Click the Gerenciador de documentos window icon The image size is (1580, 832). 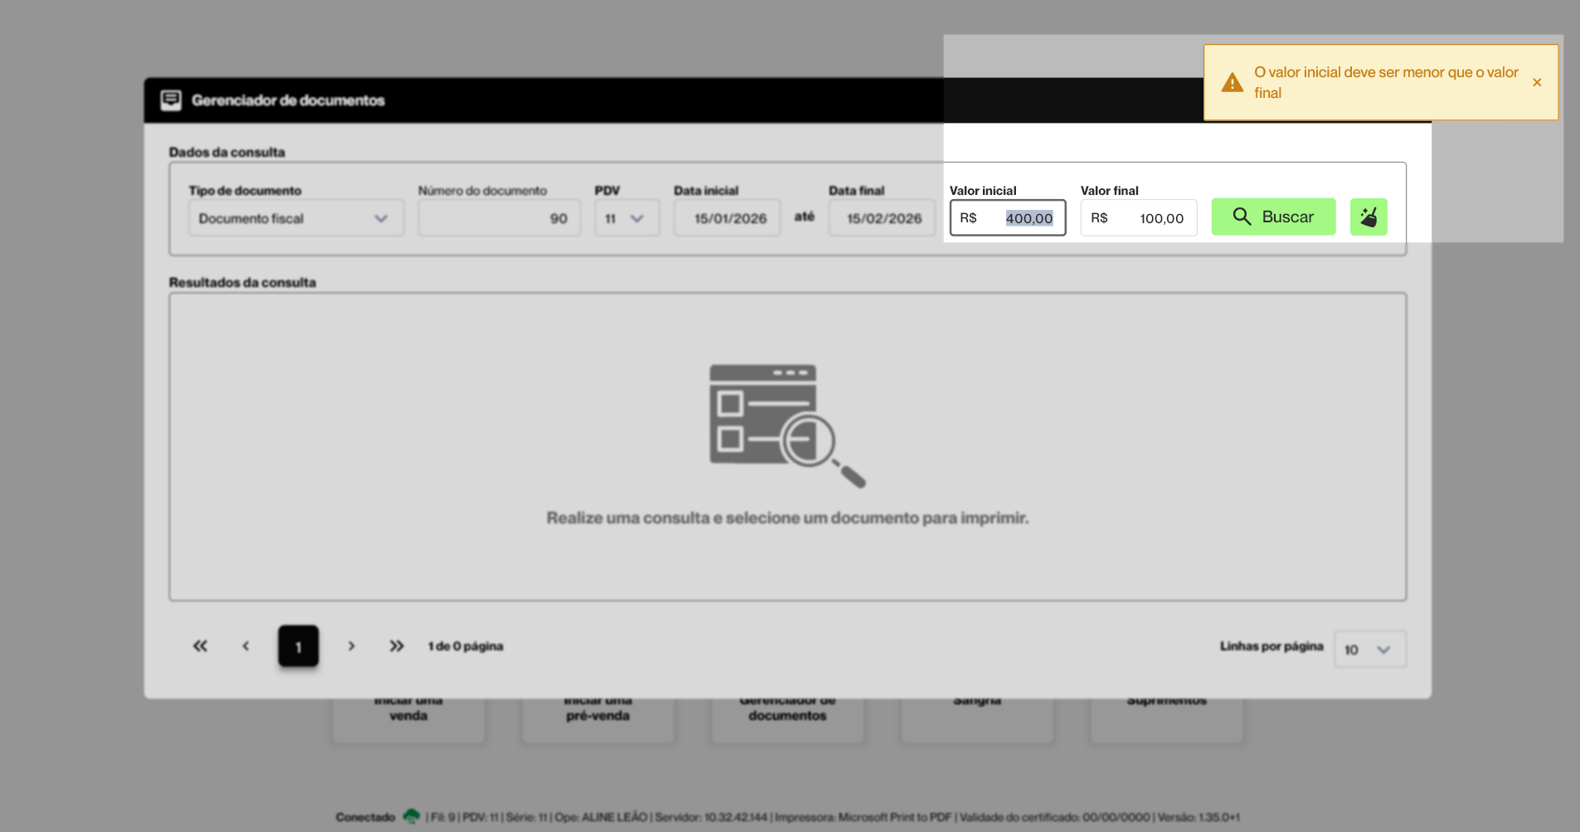click(171, 100)
